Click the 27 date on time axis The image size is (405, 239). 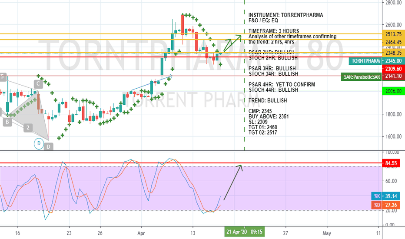[x=285, y=233]
